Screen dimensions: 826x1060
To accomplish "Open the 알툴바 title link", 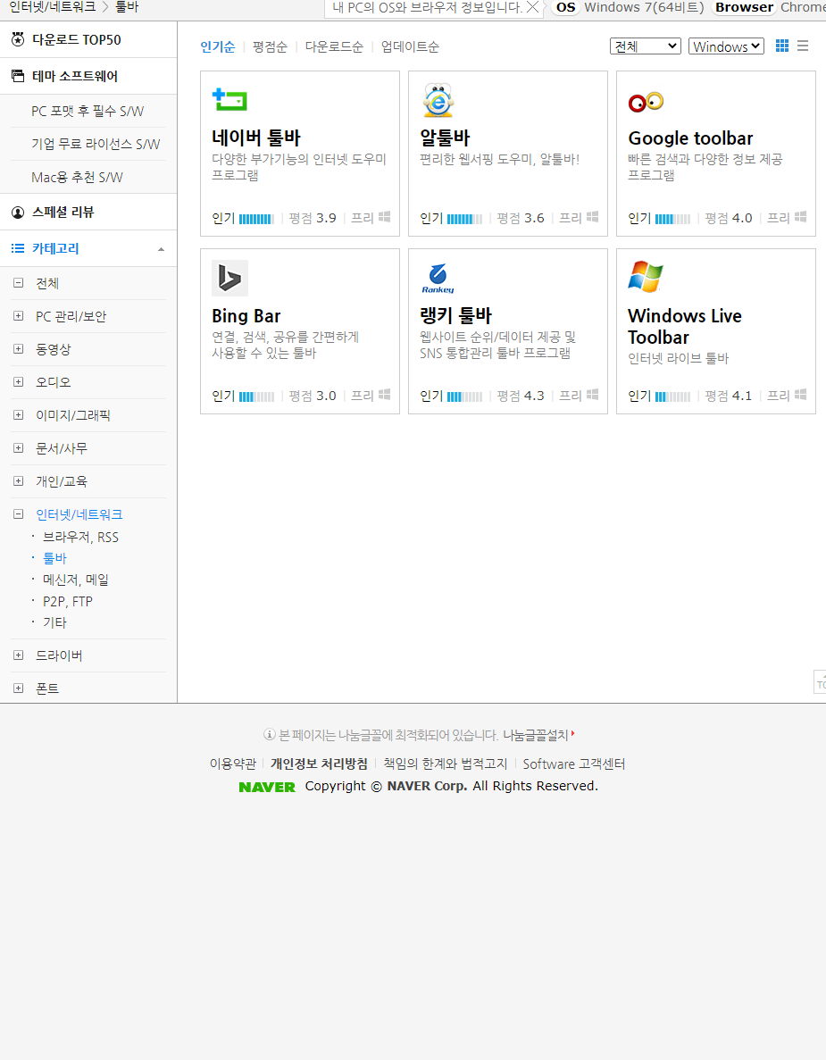I will (445, 138).
